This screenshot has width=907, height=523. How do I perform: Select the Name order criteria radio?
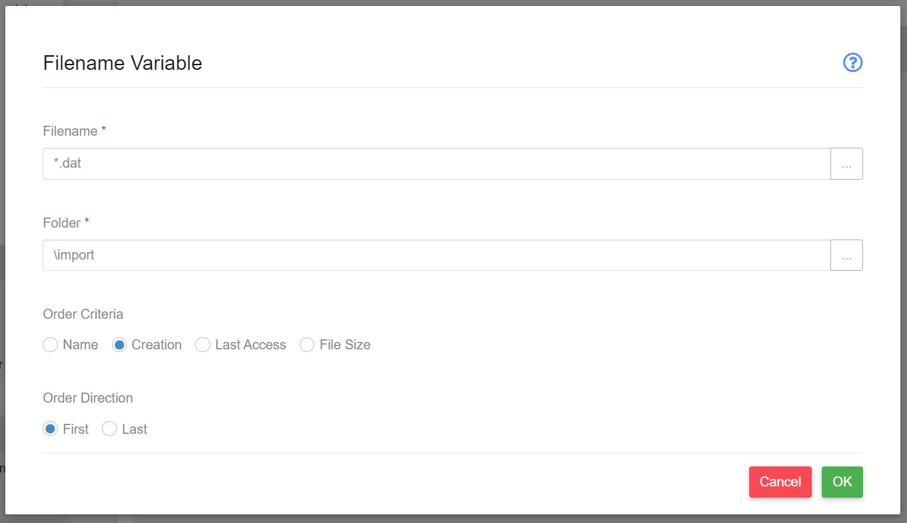51,345
